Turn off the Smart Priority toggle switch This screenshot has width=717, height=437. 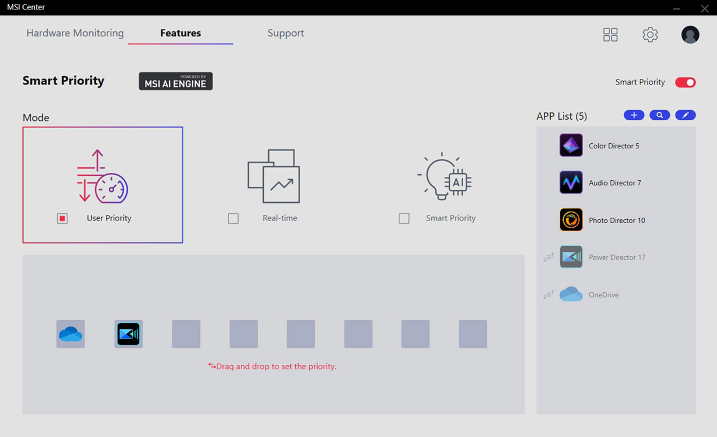[x=685, y=82]
